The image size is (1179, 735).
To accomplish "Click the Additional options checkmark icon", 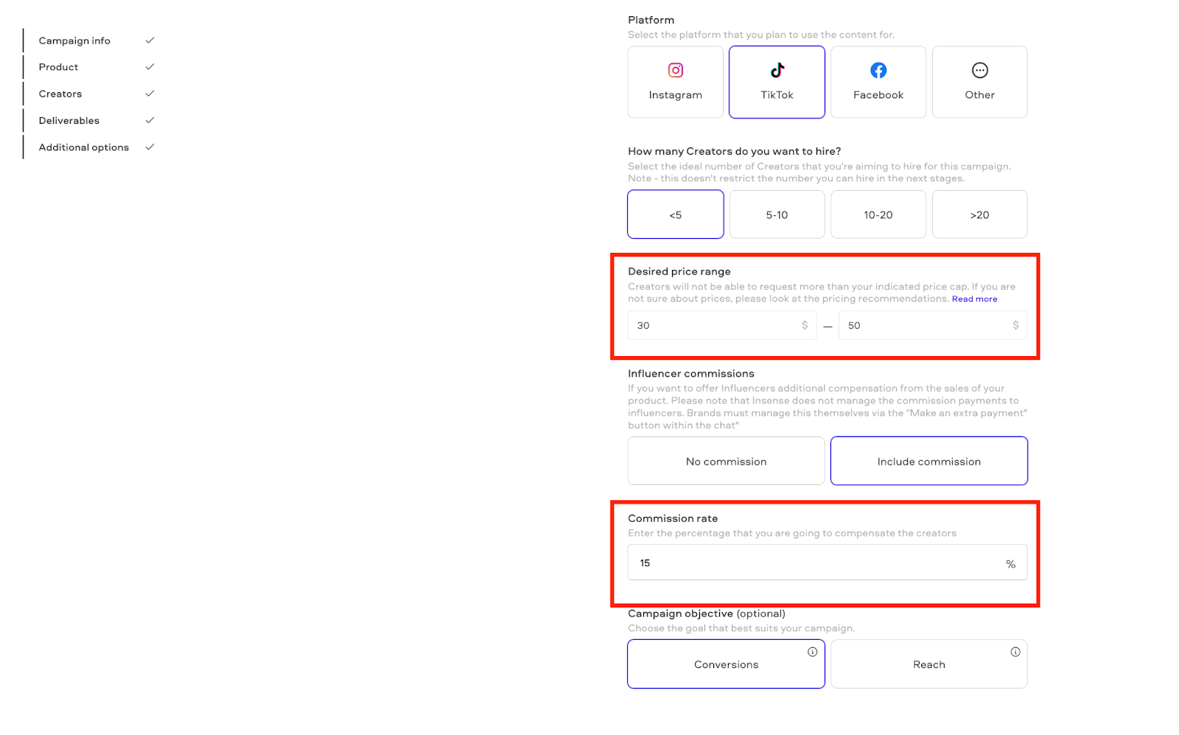I will [x=150, y=147].
